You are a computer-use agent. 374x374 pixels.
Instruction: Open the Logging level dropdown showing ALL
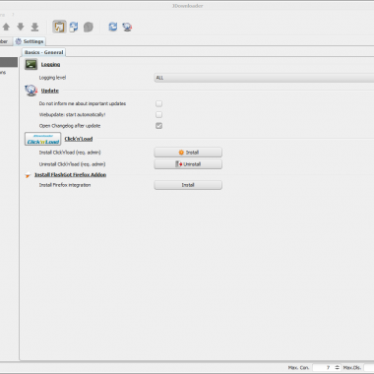pos(264,78)
